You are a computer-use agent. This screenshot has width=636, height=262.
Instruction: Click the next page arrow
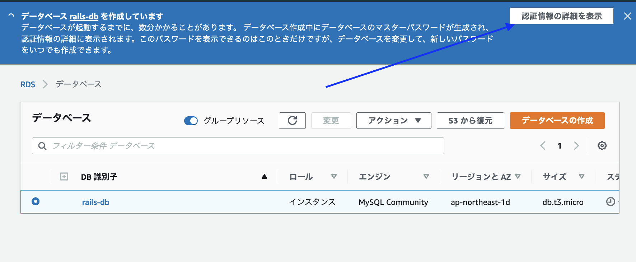click(576, 146)
